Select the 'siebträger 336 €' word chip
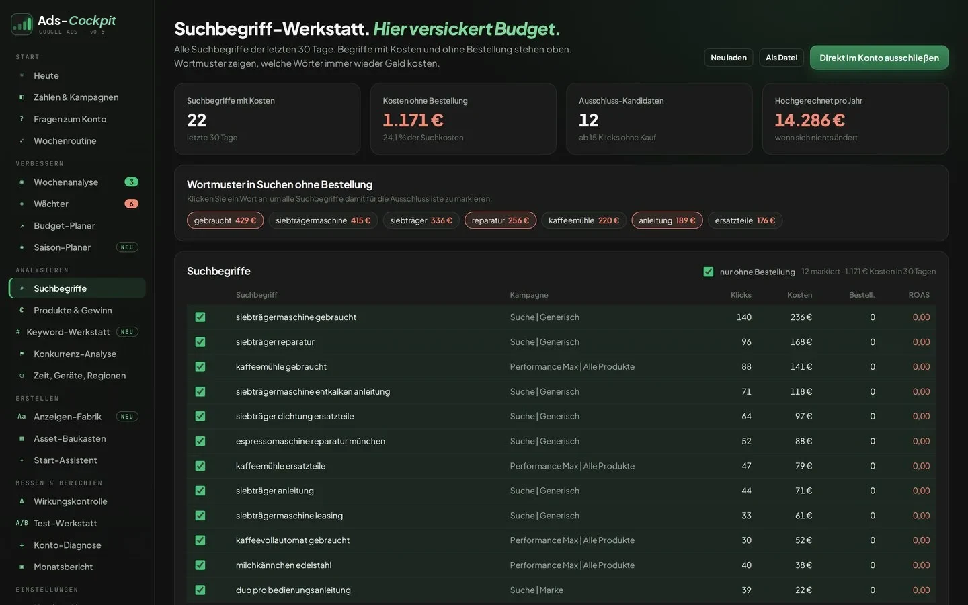The image size is (968, 605). coord(421,220)
